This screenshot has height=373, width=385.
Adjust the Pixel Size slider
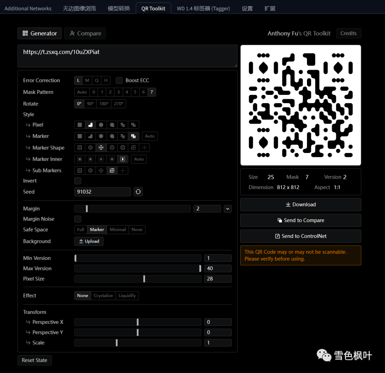[138, 279]
